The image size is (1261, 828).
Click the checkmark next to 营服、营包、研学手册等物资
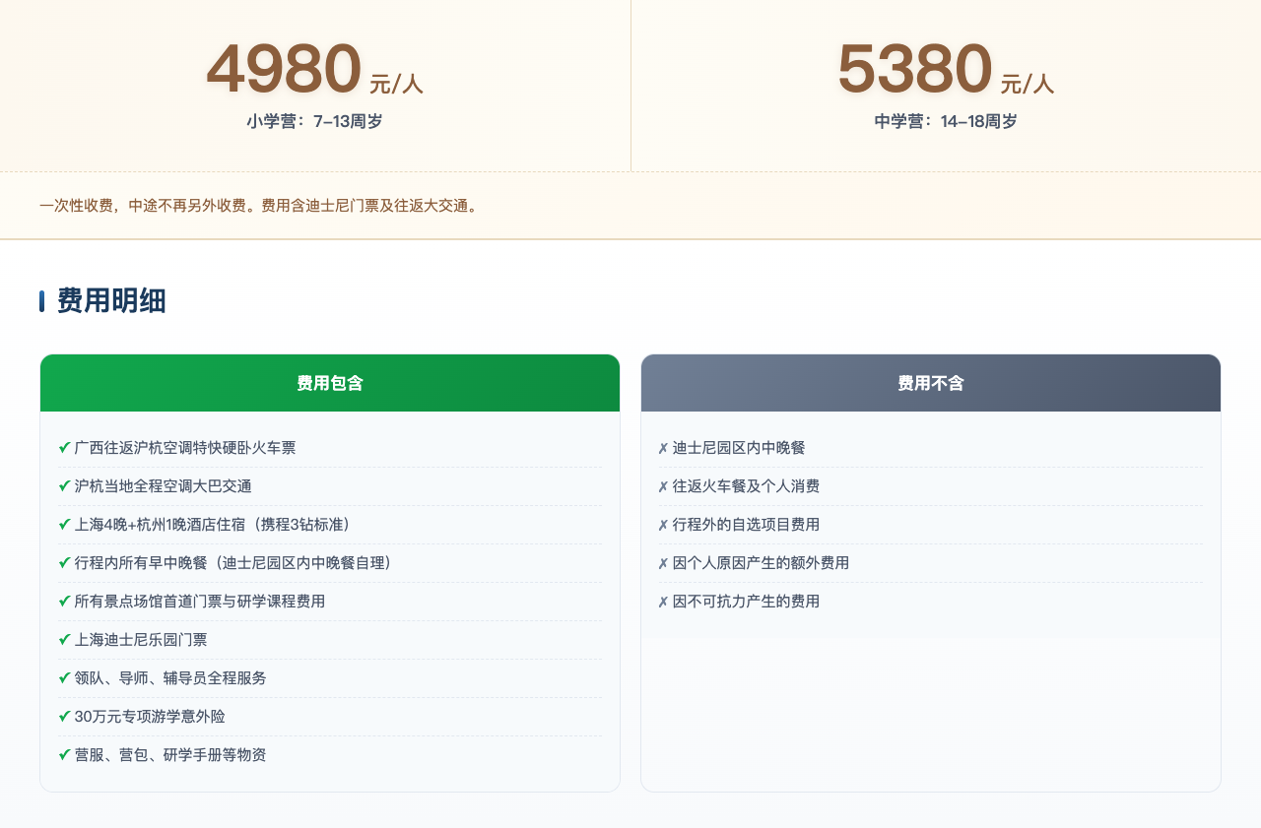tap(63, 755)
